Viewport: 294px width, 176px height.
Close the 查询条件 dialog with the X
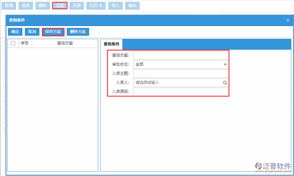pos(287,20)
